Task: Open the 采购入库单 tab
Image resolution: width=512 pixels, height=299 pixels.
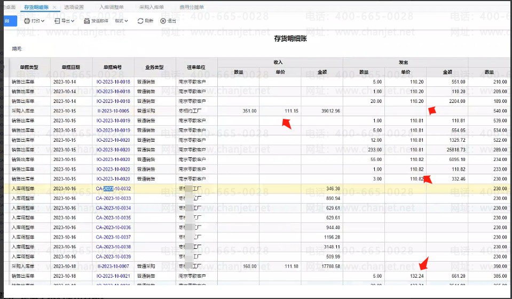Action: coord(151,7)
